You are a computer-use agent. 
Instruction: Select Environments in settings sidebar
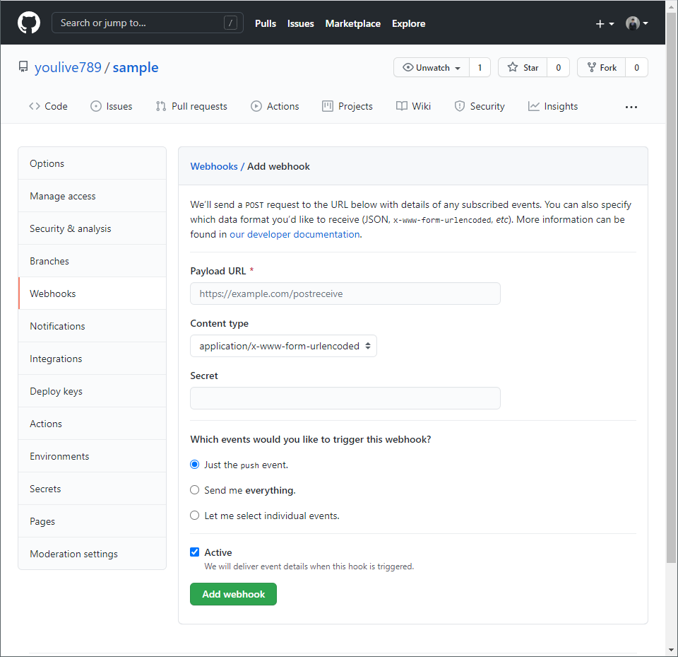tap(92, 455)
